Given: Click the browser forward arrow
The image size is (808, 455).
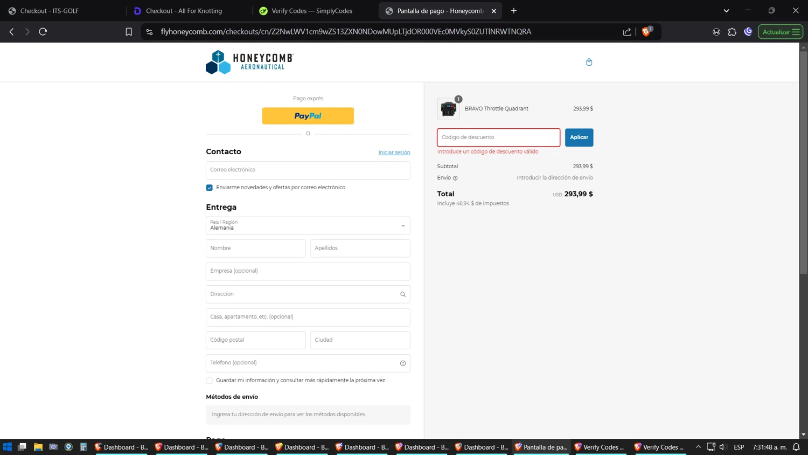Looking at the screenshot, I should coord(27,32).
